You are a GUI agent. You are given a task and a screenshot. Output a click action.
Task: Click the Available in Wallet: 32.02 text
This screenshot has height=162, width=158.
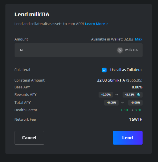point(112,39)
